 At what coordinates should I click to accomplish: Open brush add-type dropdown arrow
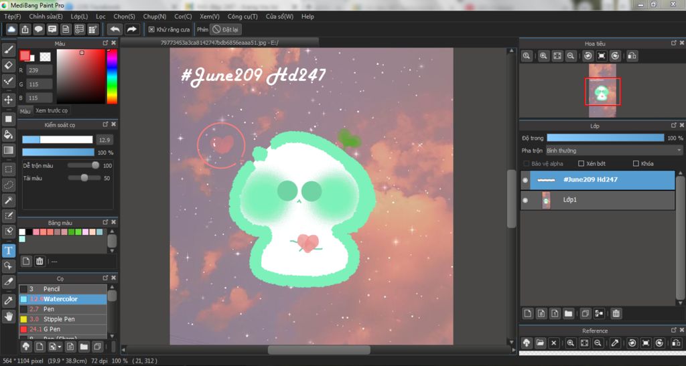59,347
